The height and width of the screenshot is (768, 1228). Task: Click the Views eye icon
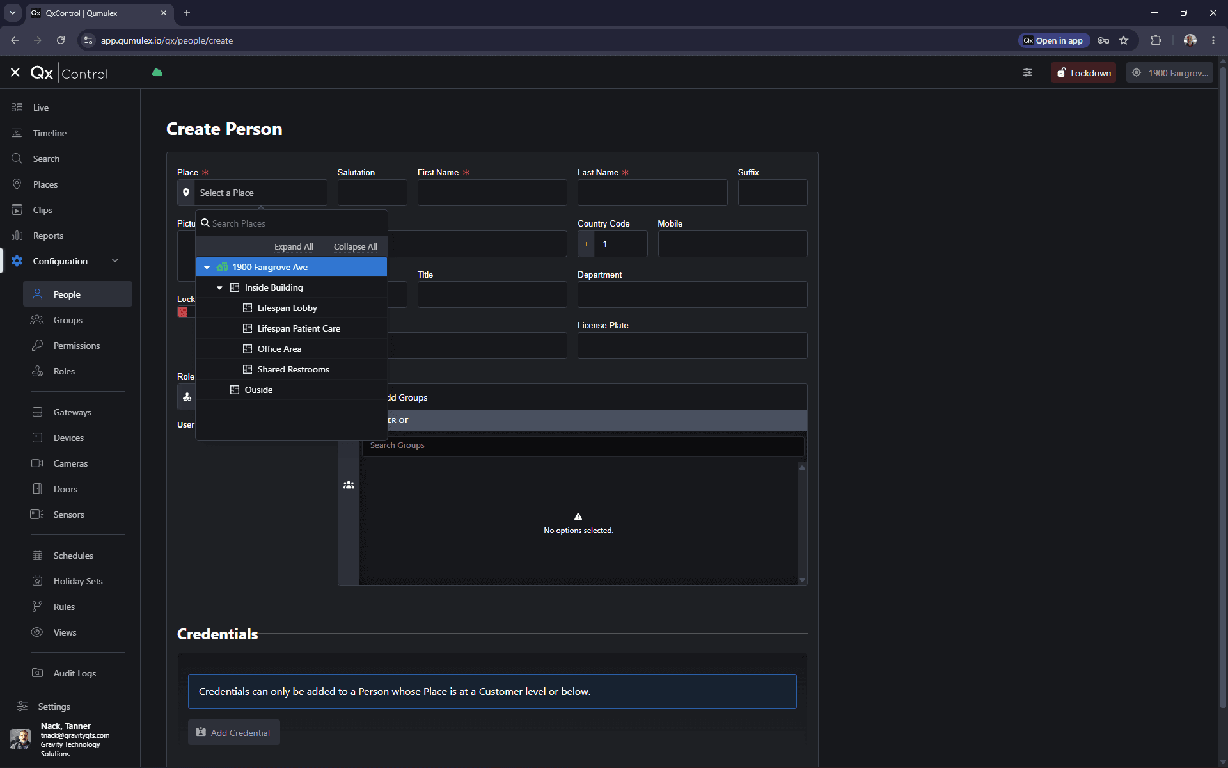tap(37, 632)
